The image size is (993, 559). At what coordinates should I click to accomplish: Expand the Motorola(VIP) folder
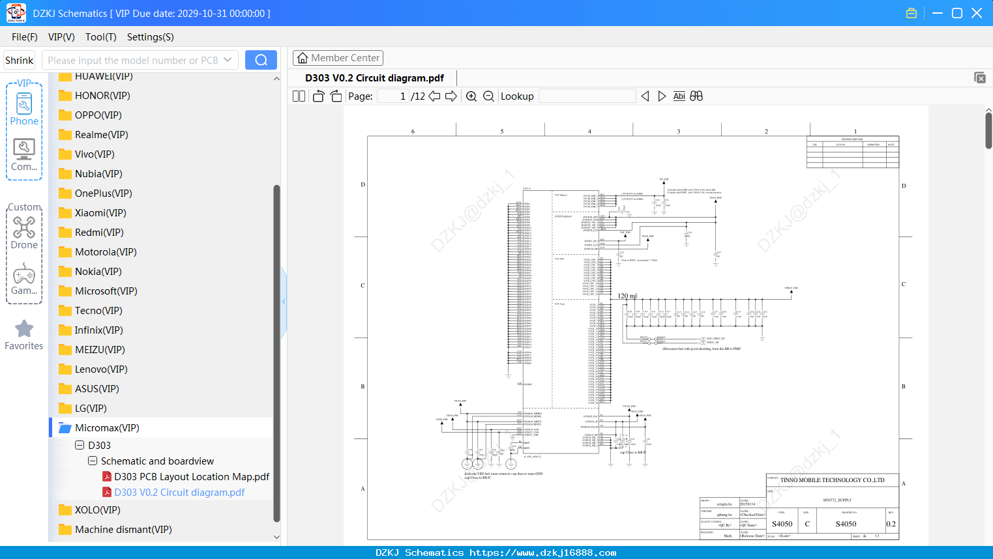pyautogui.click(x=98, y=252)
